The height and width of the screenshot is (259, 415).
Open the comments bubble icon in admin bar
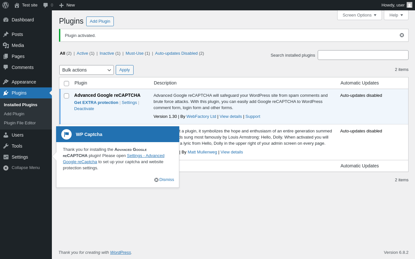pyautogui.click(x=46, y=5)
